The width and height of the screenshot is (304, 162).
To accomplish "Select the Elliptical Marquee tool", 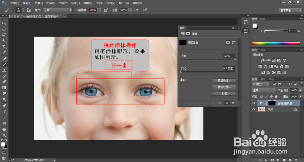I will (x=4, y=29).
